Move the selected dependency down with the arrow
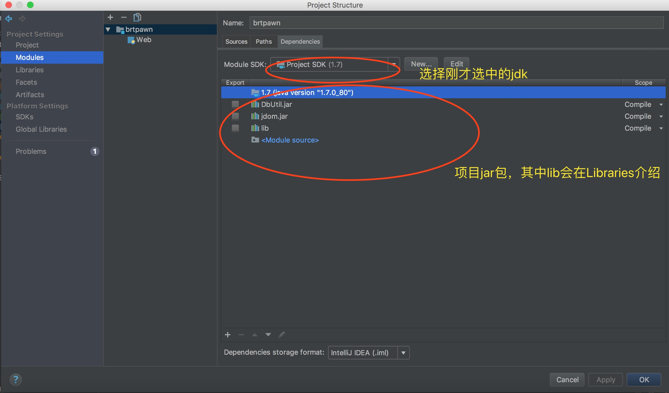 click(268, 335)
